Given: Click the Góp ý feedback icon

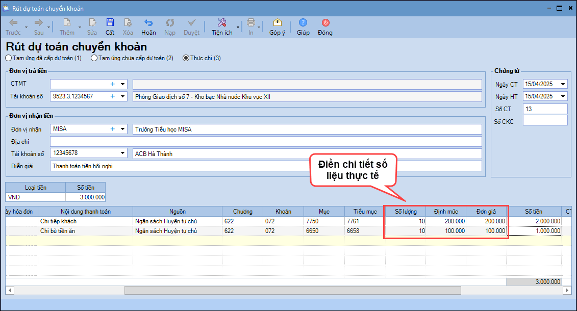Looking at the screenshot, I should [x=278, y=23].
